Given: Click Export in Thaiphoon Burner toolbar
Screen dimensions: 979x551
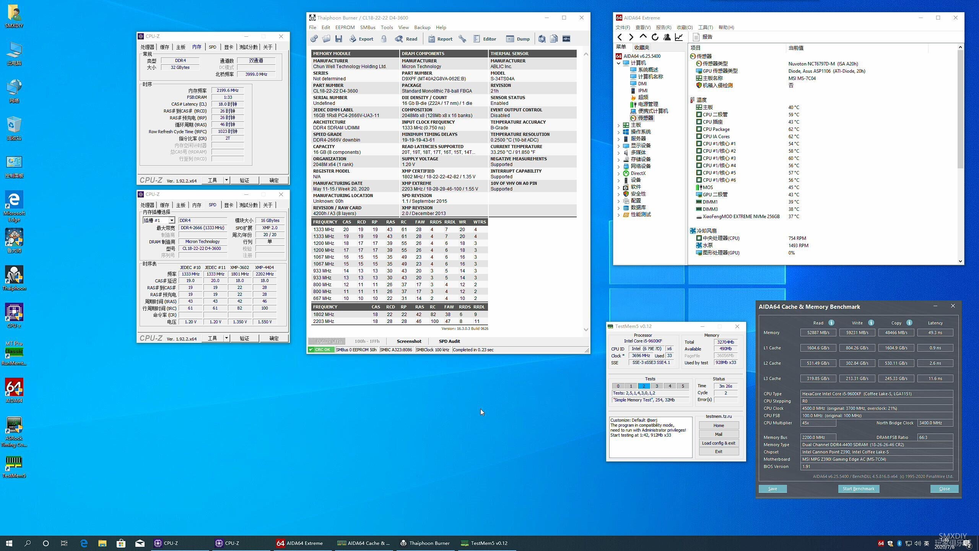Looking at the screenshot, I should (x=361, y=39).
